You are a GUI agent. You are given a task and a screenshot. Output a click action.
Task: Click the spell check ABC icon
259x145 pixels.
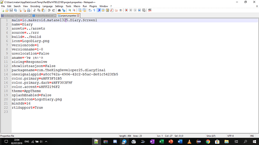click(x=150, y=10)
